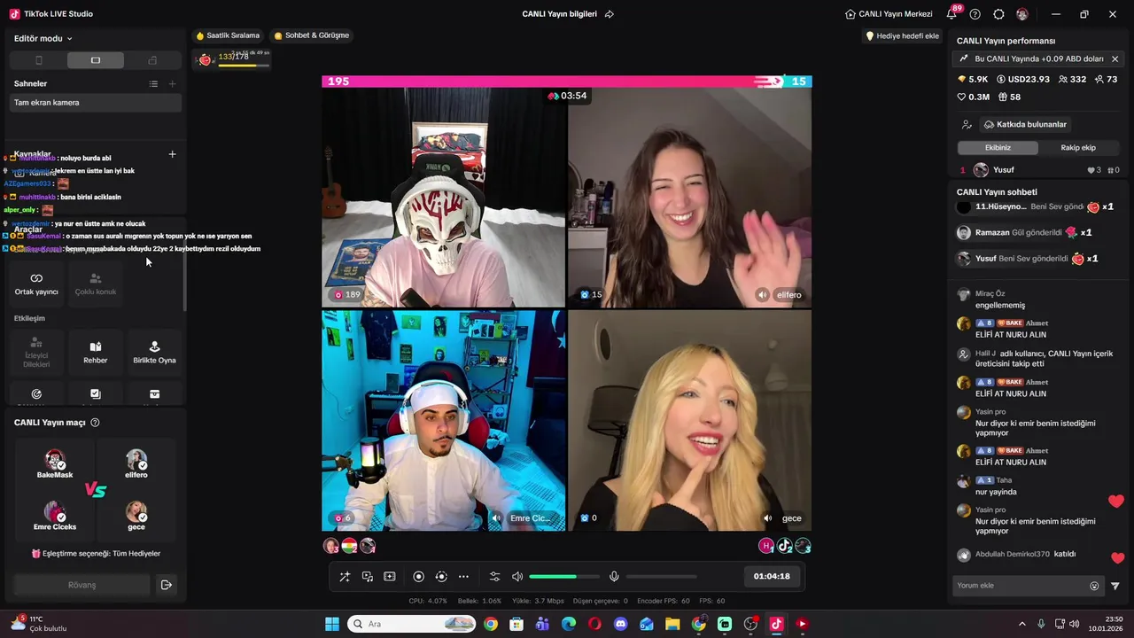Open the Rehber tool

96,352
